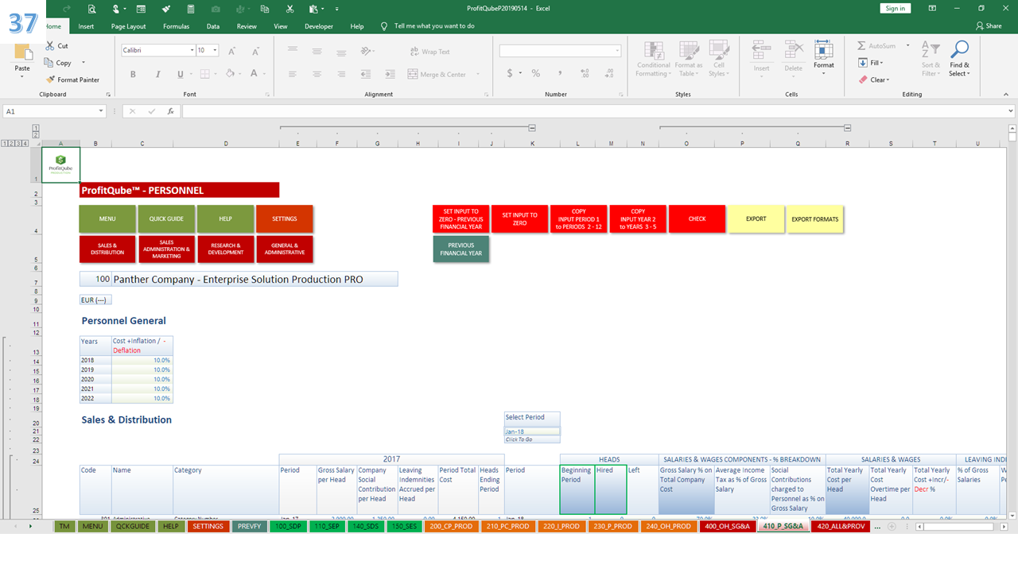1018x572 pixels.
Task: Click the Font Color letter A
Action: [254, 74]
